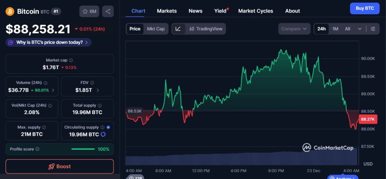Switch to TradingView candlestick chart

point(206,29)
